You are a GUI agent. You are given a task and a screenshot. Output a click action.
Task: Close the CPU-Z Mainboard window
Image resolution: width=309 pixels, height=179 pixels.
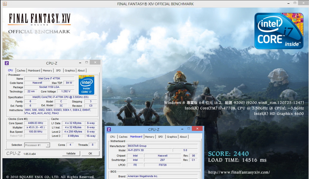click(x=197, y=128)
